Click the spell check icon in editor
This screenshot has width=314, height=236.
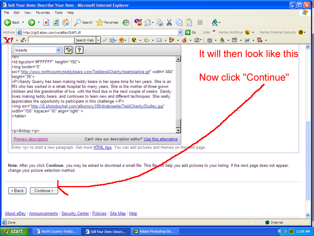pyautogui.click(x=68, y=50)
